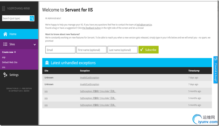Click first 'Unknown' site cell

point(49,78)
